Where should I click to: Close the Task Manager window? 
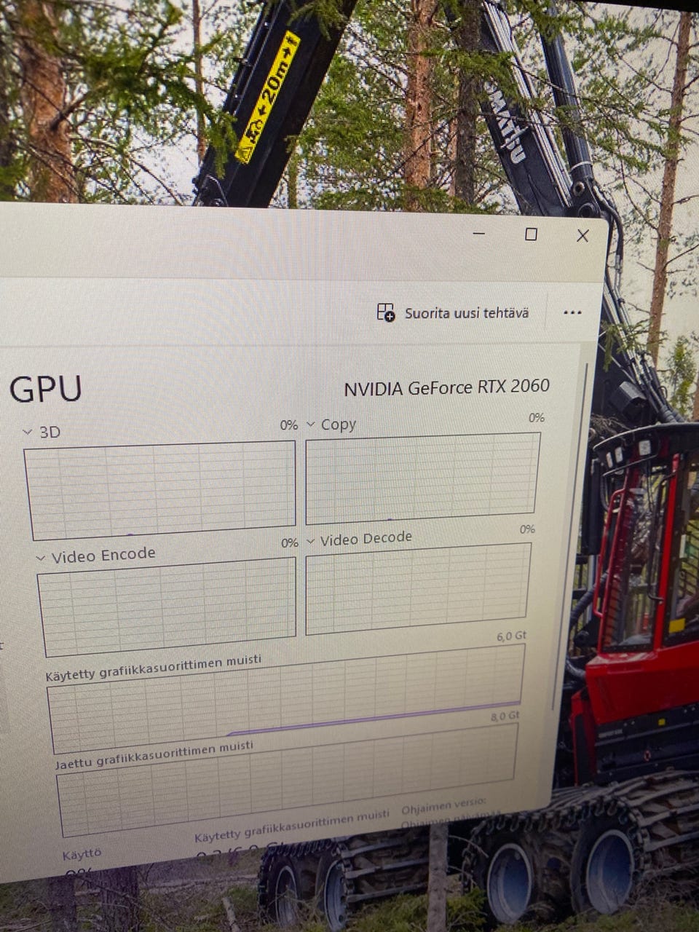[582, 235]
